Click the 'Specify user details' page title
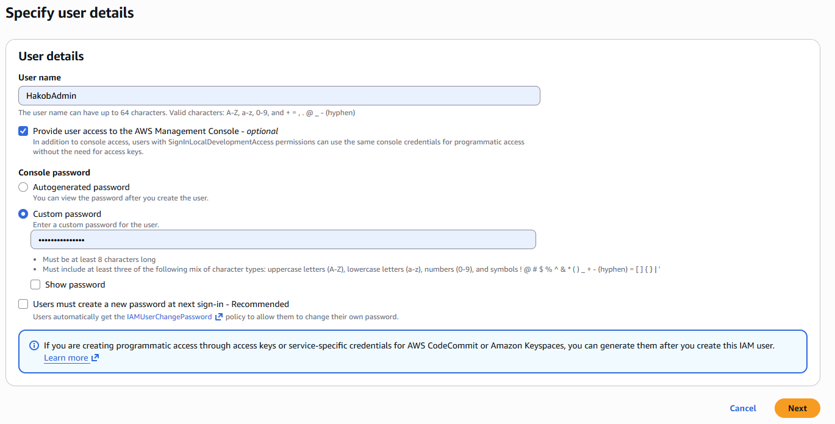 coord(70,13)
